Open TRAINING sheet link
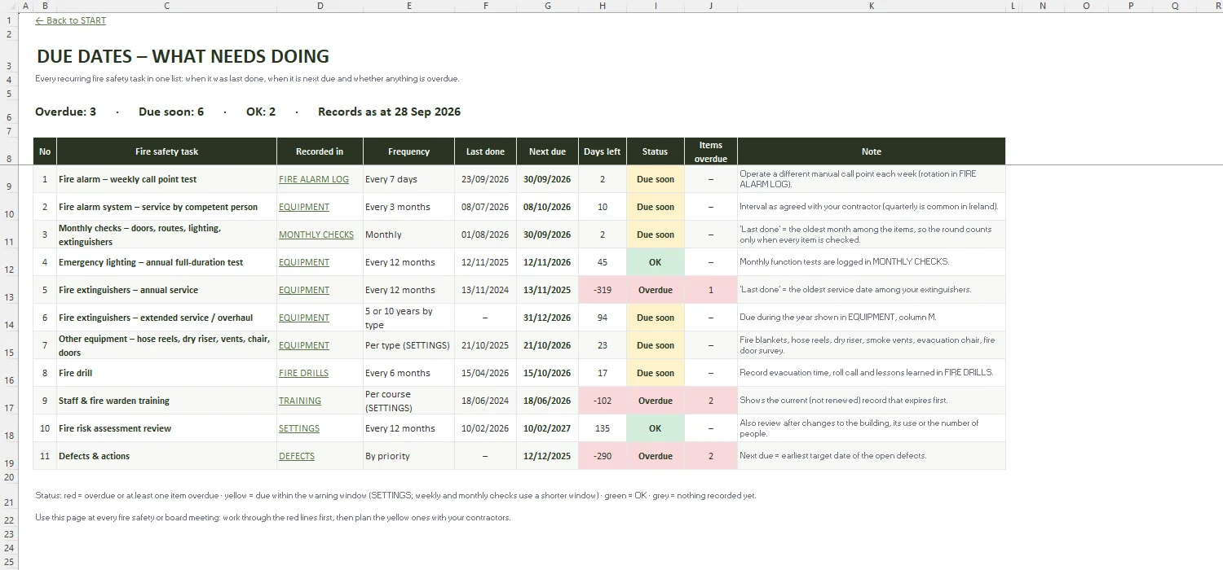1223x570 pixels. tap(300, 401)
